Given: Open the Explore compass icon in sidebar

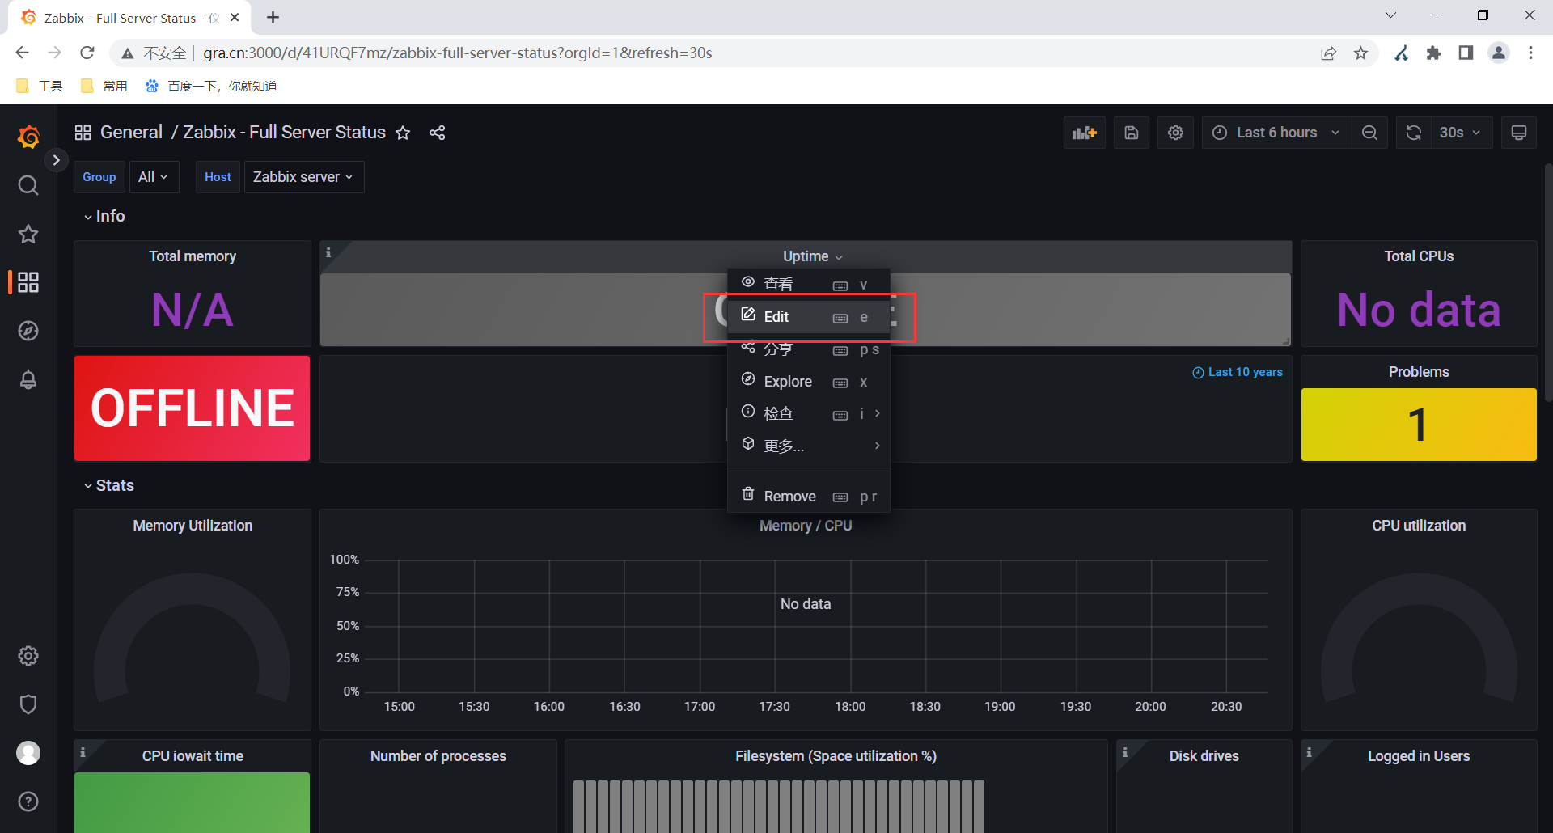Looking at the screenshot, I should click(28, 331).
